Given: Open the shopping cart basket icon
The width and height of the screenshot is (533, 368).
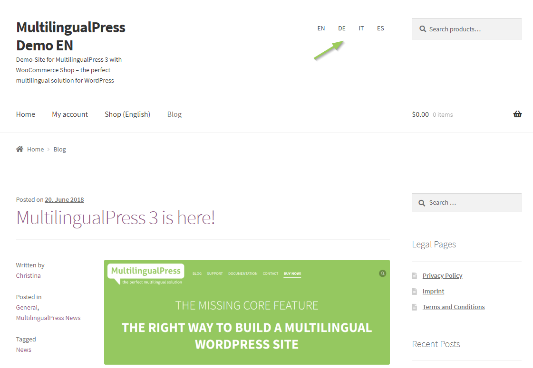Looking at the screenshot, I should tap(517, 114).
